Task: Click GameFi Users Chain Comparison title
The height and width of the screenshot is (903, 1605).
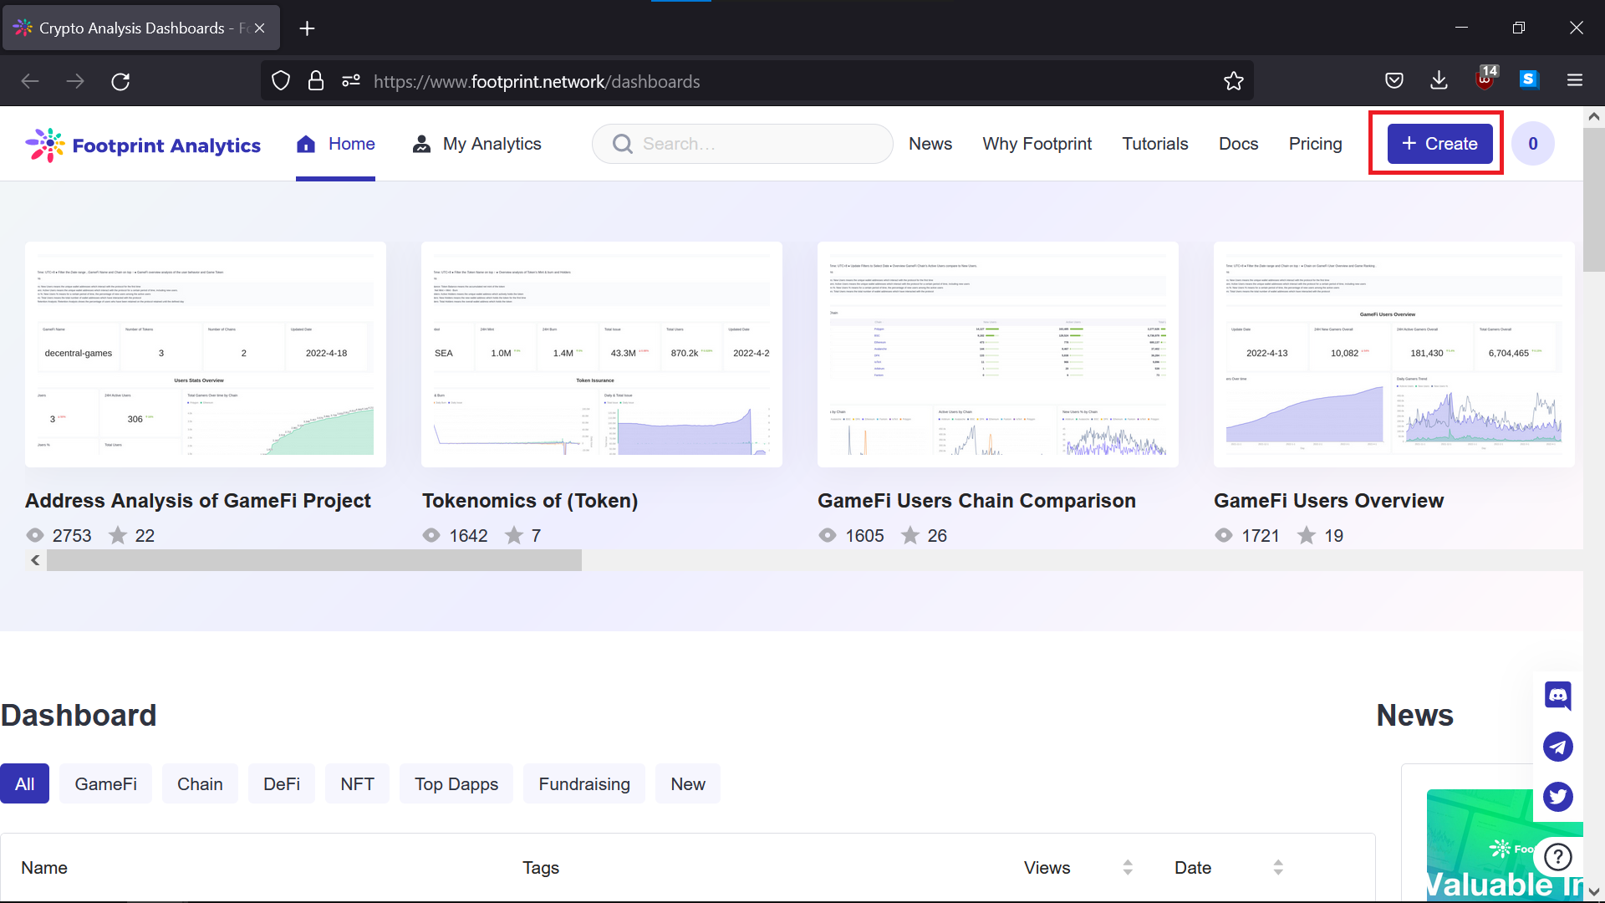Action: pyautogui.click(x=976, y=501)
